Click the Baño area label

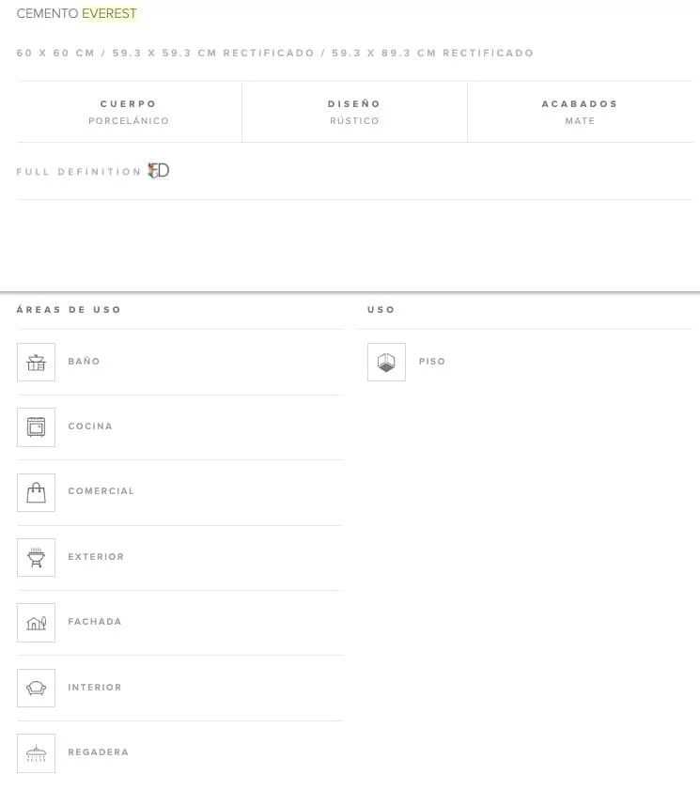(84, 362)
